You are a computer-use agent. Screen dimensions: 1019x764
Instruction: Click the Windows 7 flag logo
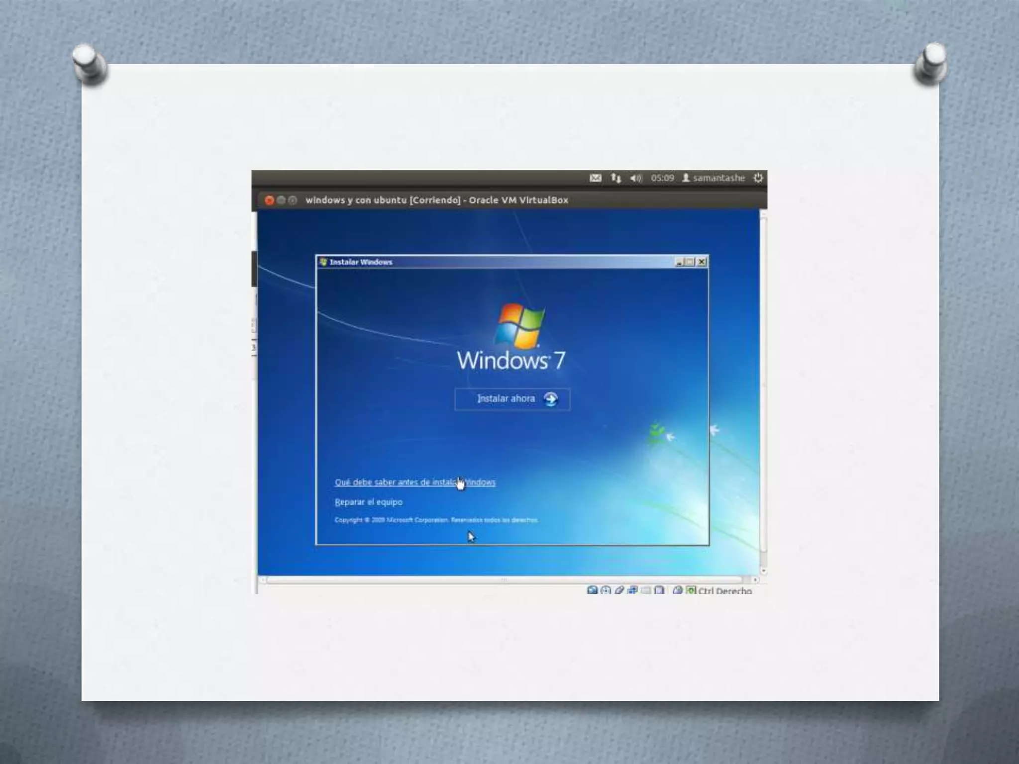[x=520, y=326]
